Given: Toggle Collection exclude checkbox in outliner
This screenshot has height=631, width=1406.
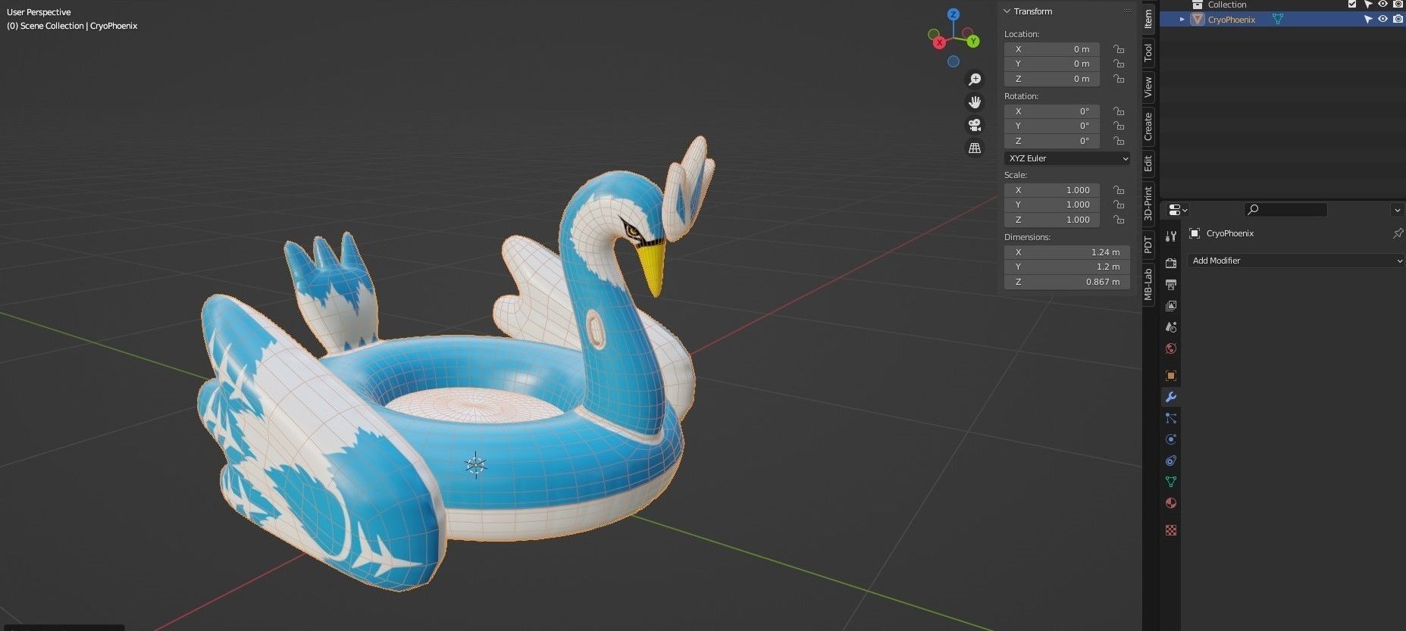Looking at the screenshot, I should point(1352,5).
